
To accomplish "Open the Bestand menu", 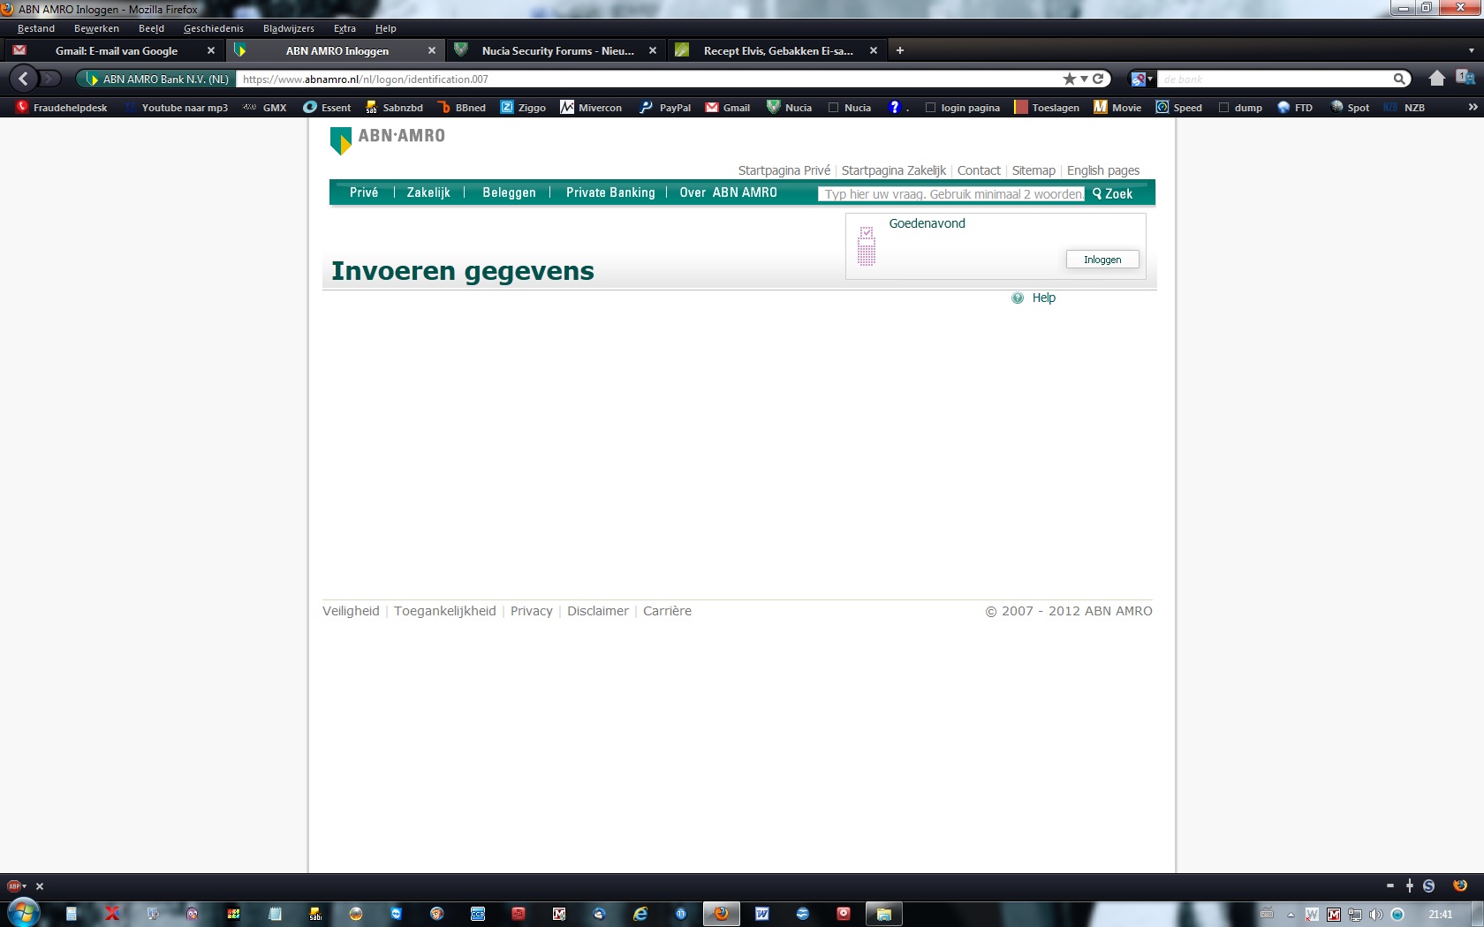I will (36, 28).
